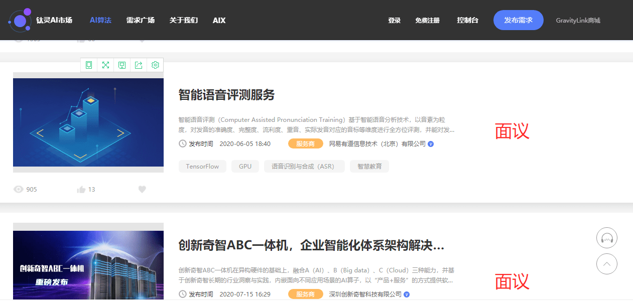Click the 面议 price on 智能语音评测服务
633x302 pixels.
[512, 131]
